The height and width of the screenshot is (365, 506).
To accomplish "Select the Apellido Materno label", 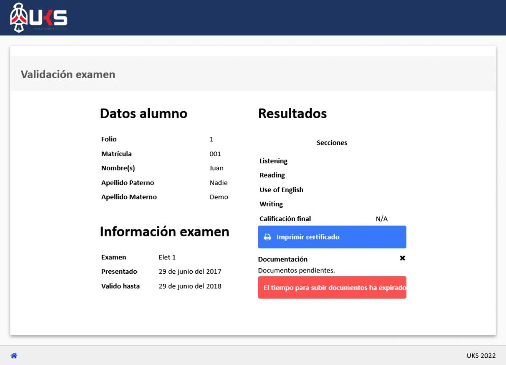I will [129, 197].
